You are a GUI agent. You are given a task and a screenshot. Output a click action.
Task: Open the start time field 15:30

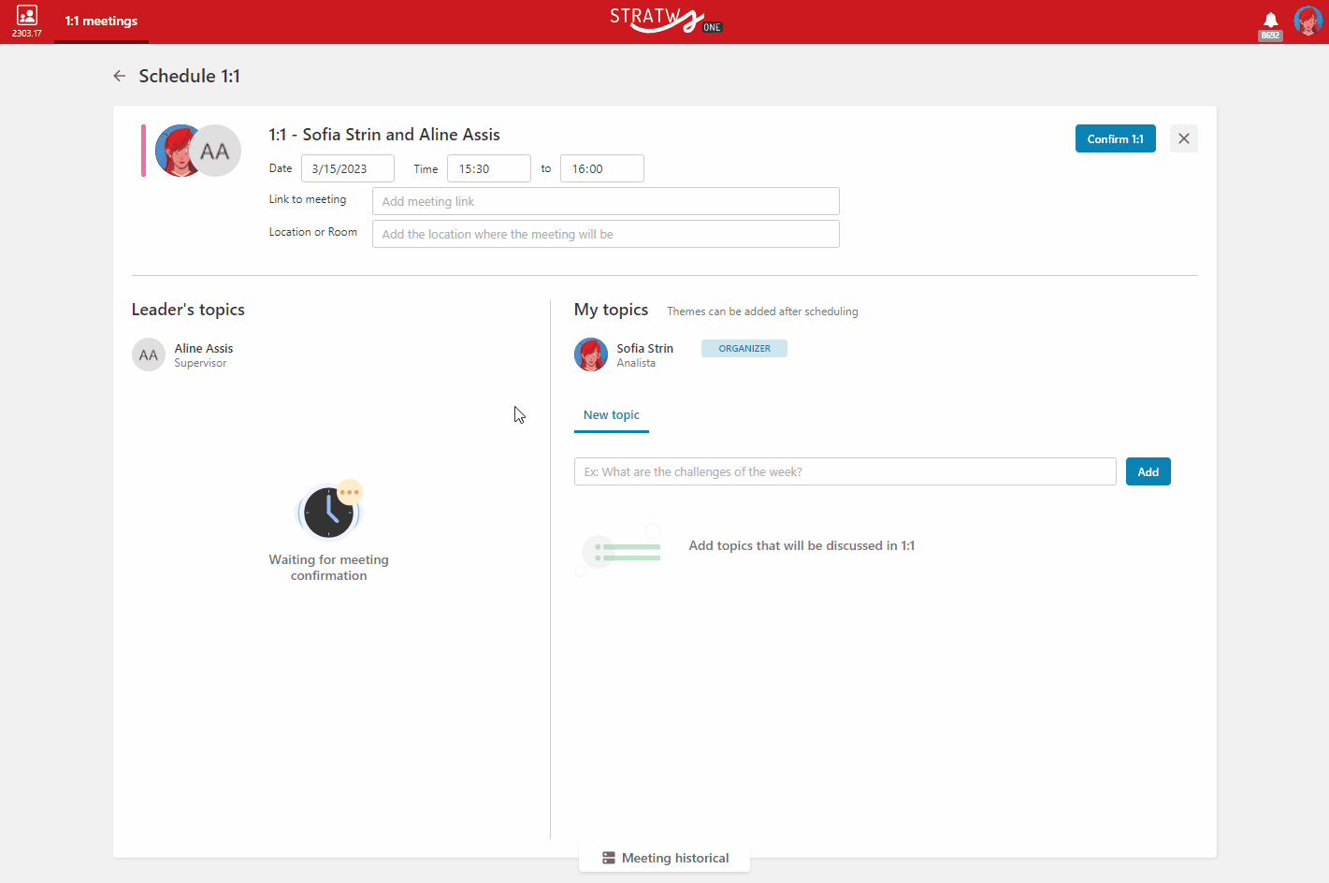click(489, 168)
